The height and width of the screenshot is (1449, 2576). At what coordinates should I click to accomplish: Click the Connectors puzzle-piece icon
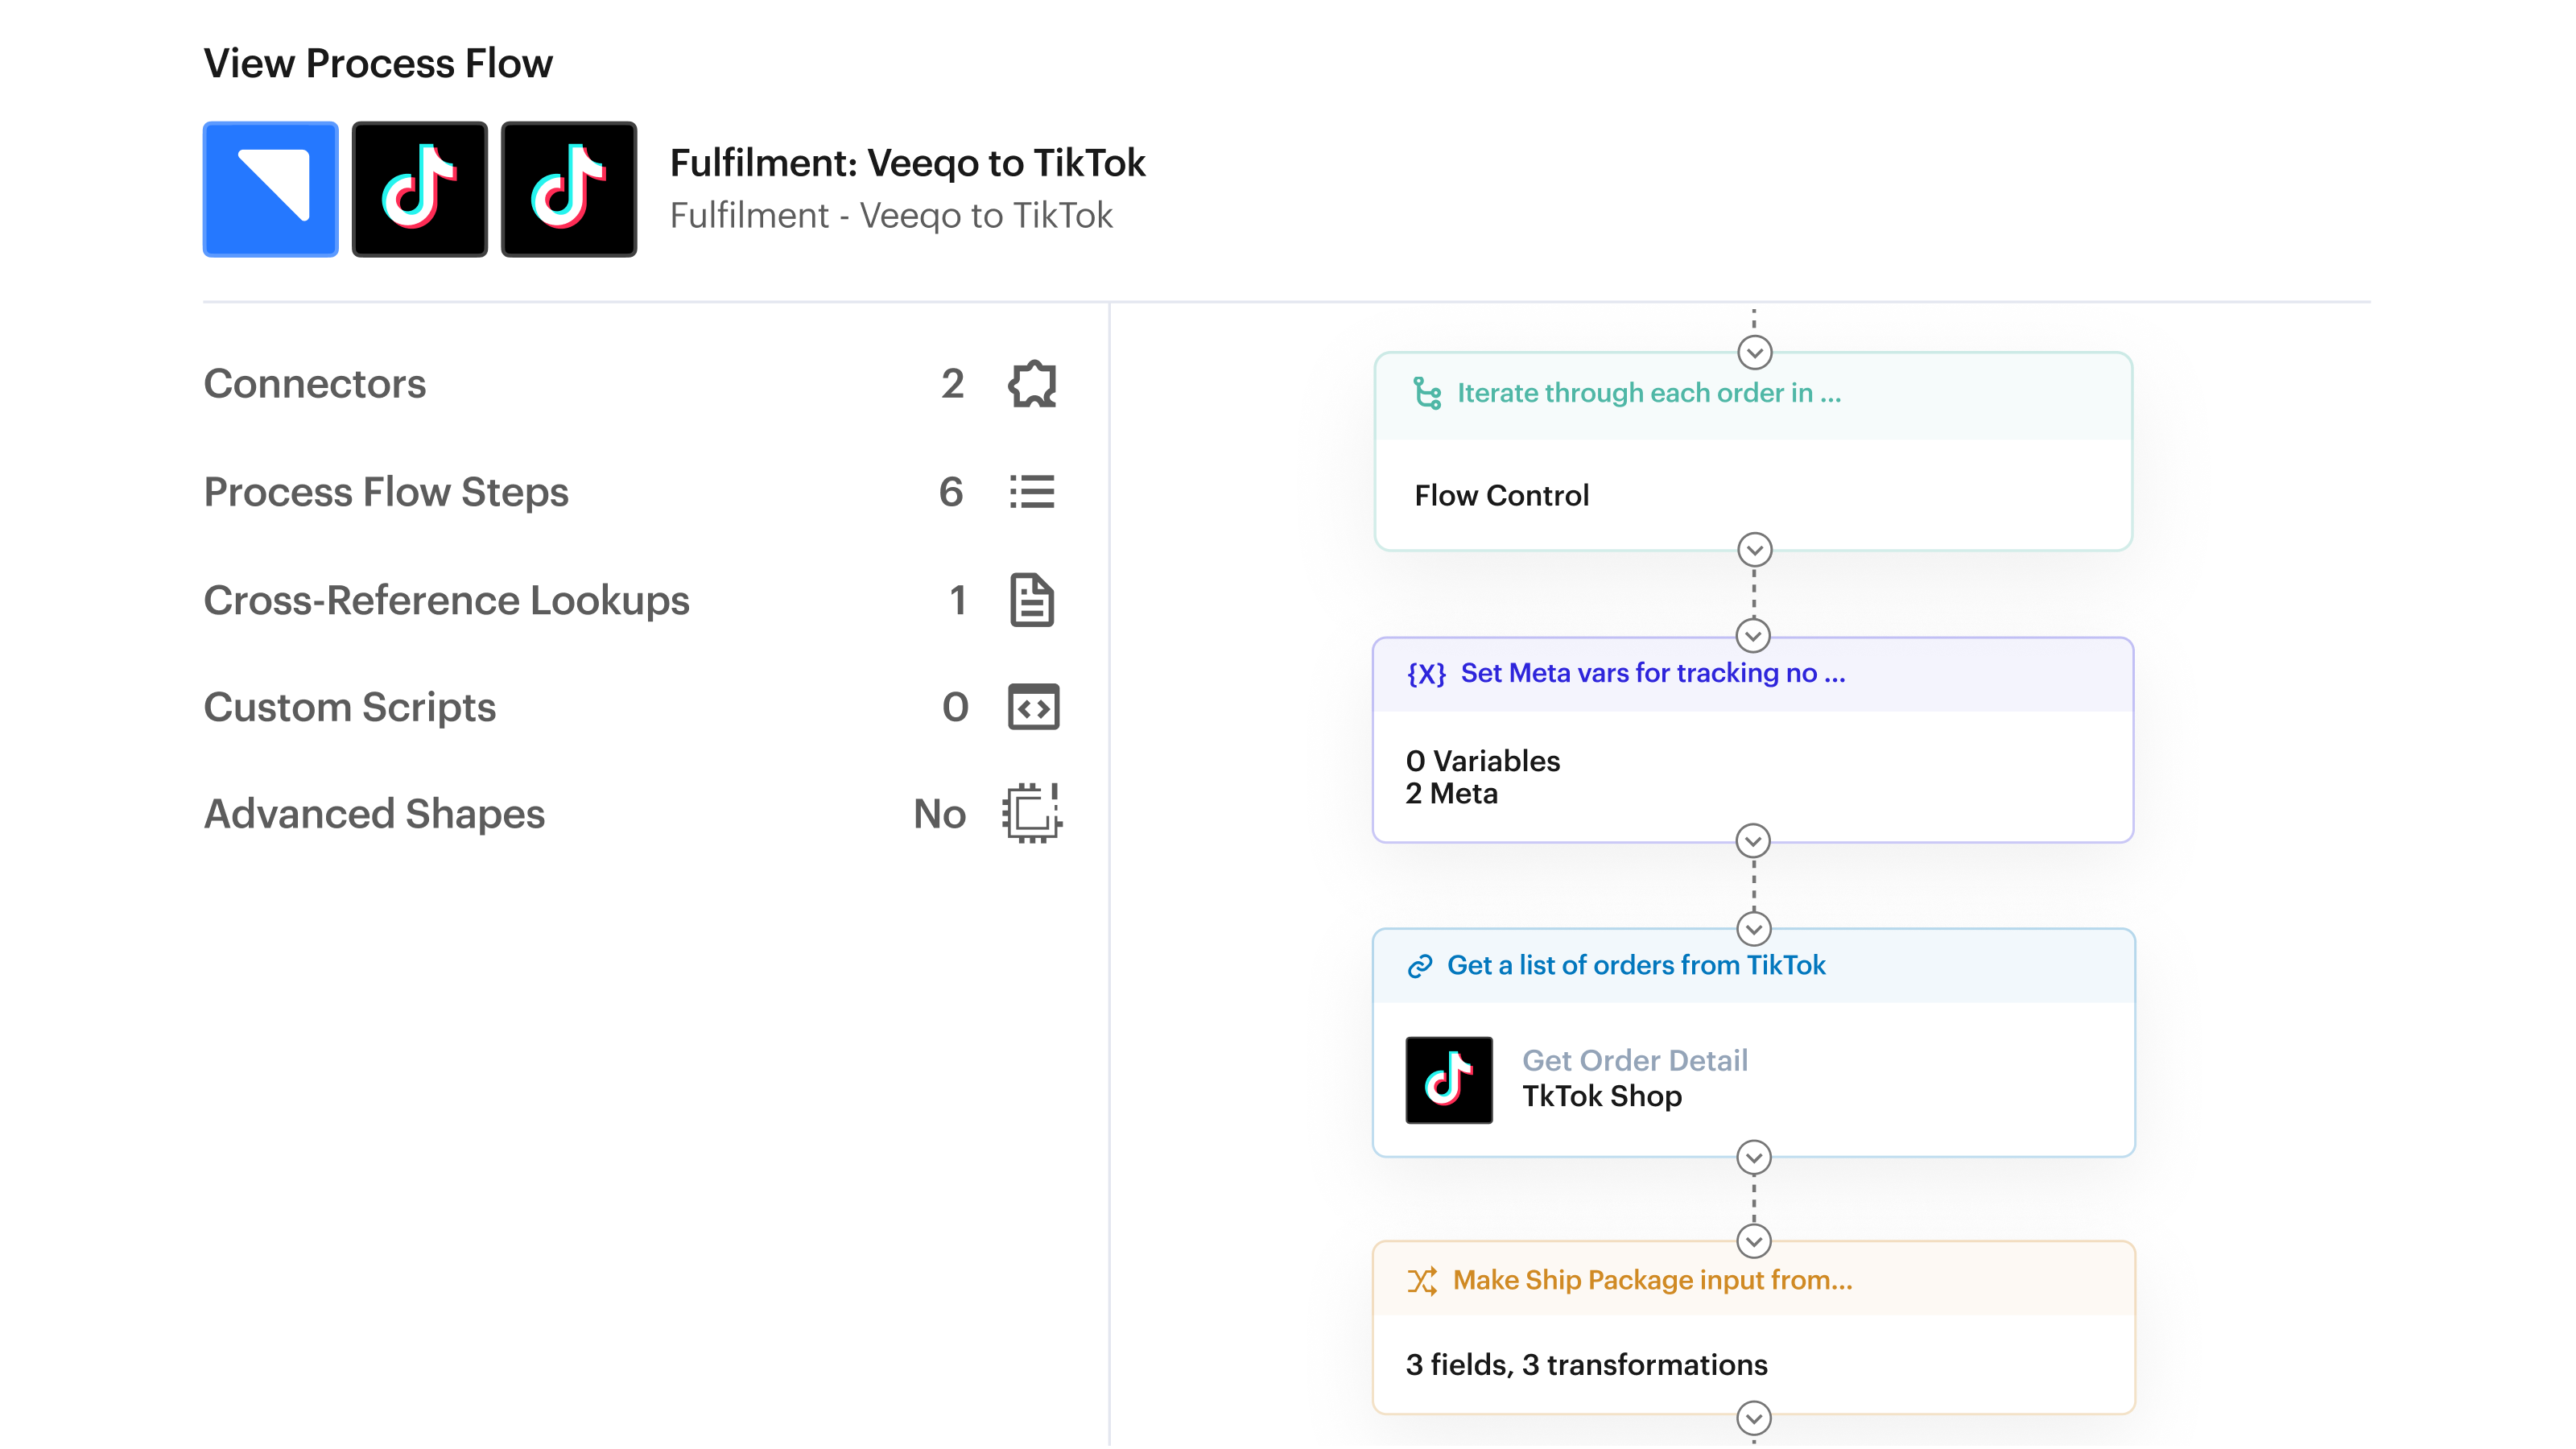click(1032, 384)
